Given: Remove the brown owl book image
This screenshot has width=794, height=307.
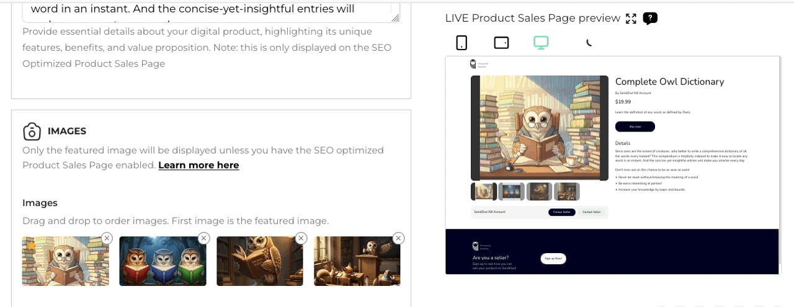Looking at the screenshot, I should pyautogui.click(x=301, y=238).
